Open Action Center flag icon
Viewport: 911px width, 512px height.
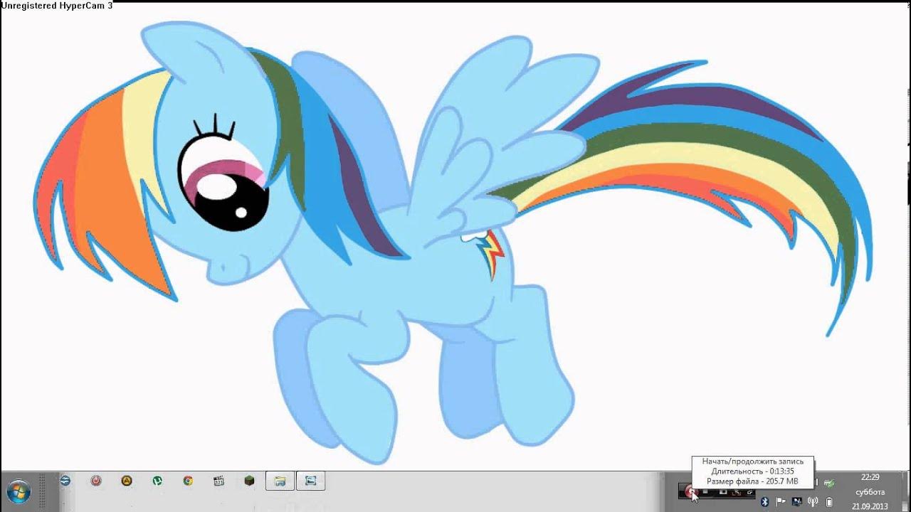point(781,502)
